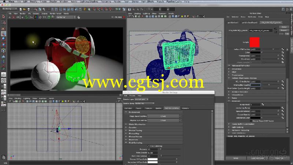Open the Attributes menu in Attribute Editor
The image size is (293, 165).
[x=252, y=17]
